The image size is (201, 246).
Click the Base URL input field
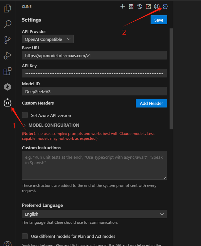point(94,56)
